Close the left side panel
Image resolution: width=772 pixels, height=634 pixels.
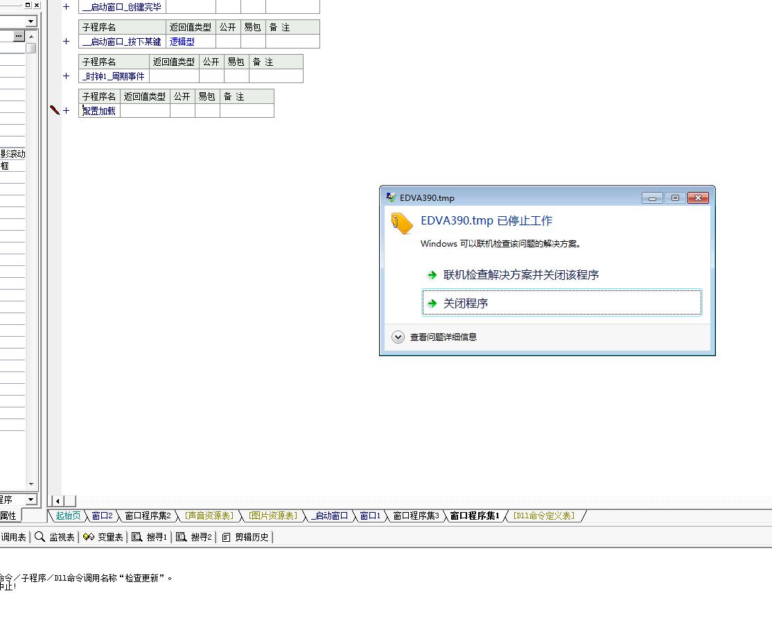pyautogui.click(x=37, y=5)
